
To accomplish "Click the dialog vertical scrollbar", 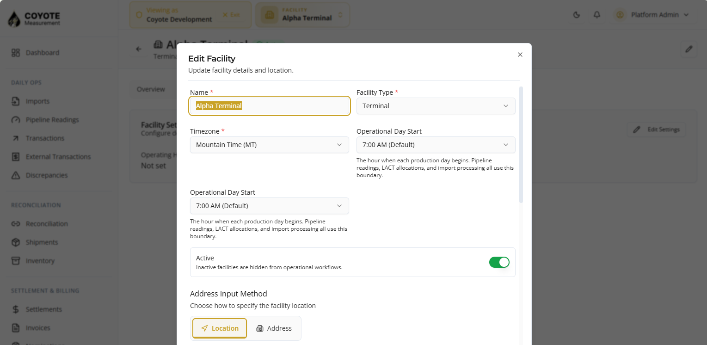I will (521, 145).
